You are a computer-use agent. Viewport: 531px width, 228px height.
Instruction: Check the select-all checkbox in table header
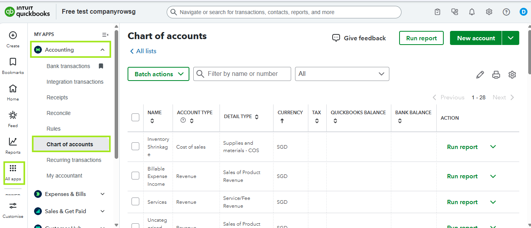coord(135,117)
